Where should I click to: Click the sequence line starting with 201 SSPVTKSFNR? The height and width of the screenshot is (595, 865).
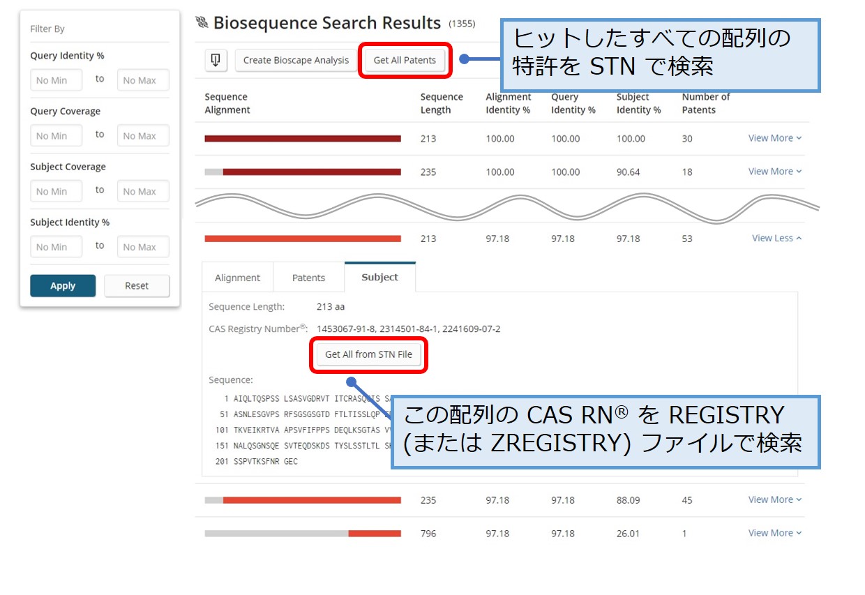(257, 462)
